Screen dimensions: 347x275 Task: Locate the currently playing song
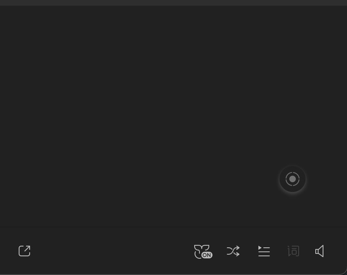(x=293, y=179)
